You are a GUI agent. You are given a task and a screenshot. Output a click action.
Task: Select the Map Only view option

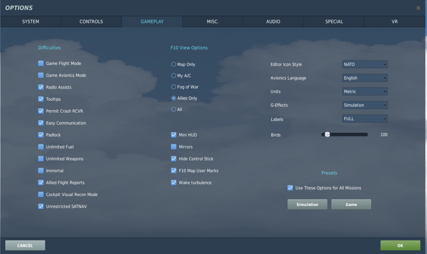tap(173, 64)
